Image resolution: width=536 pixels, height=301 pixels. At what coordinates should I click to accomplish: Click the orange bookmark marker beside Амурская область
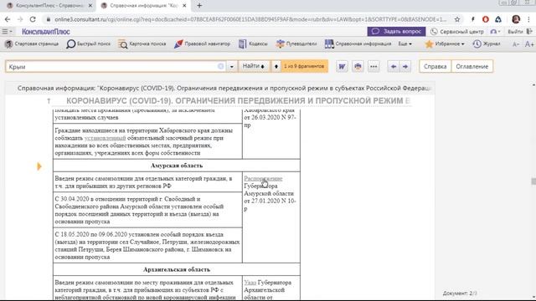point(39,166)
